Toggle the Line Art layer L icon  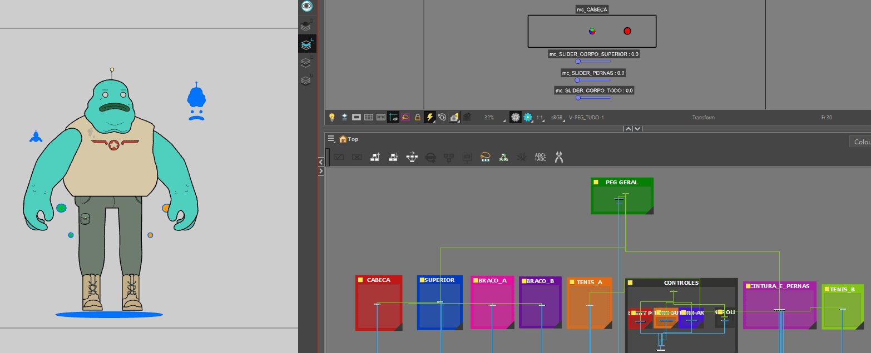pos(306,44)
